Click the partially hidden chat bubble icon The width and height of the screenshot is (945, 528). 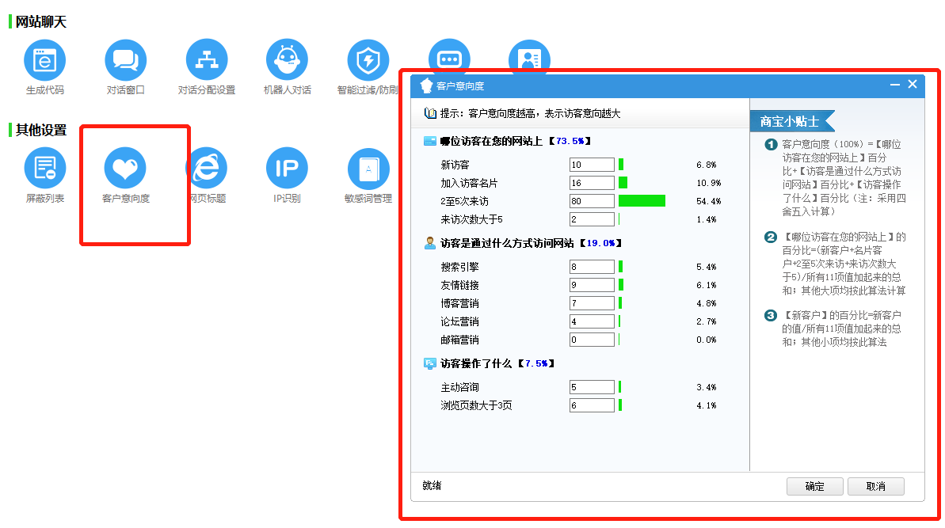(449, 57)
